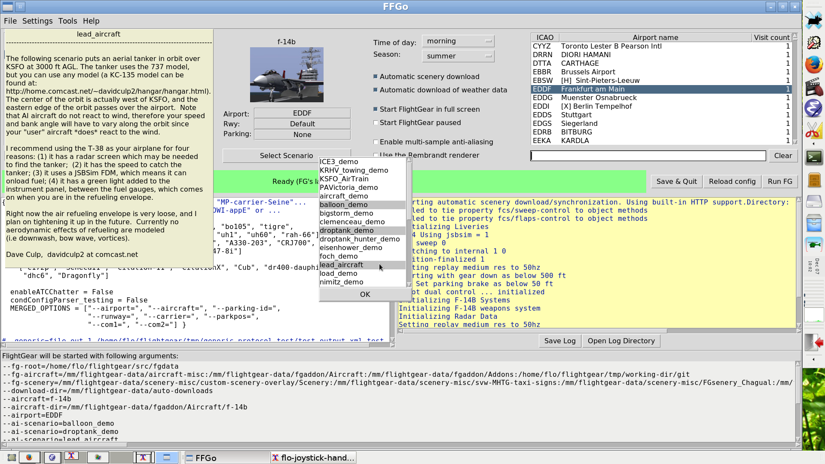Select clemenceau_demo in the scenario list
The image size is (825, 464).
tap(363, 222)
